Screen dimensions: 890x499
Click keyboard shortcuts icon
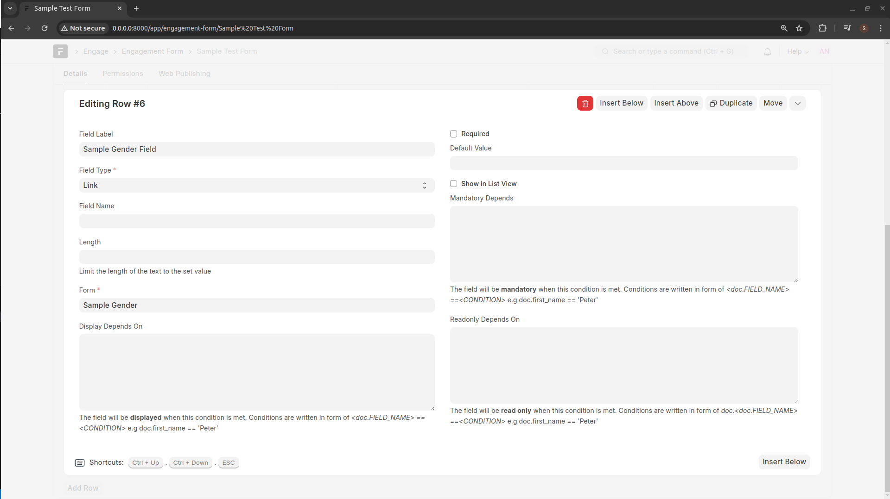pos(80,463)
